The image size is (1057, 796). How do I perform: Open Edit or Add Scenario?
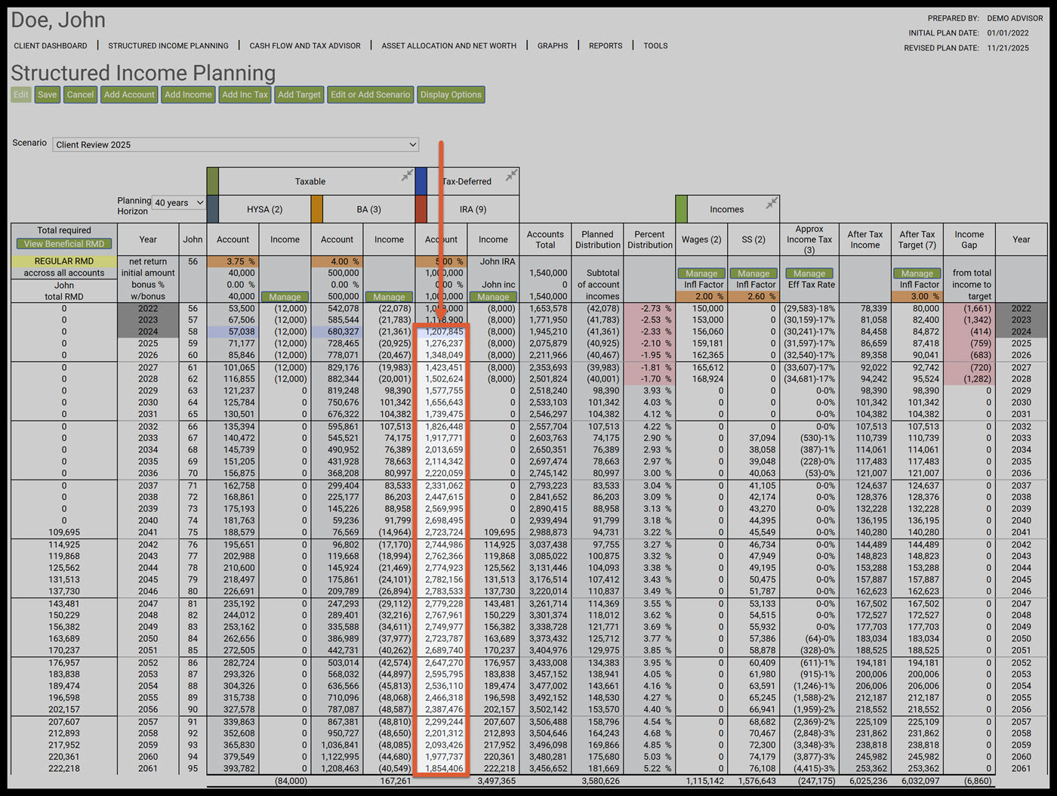point(371,94)
